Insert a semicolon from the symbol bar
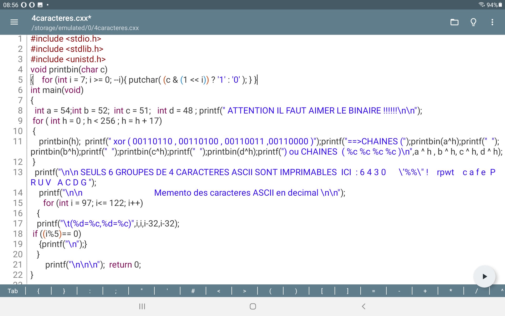Screen dimensions: 505x316 116,291
